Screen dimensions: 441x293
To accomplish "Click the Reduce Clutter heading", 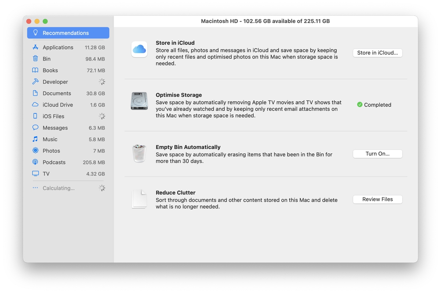I will pyautogui.click(x=176, y=193).
